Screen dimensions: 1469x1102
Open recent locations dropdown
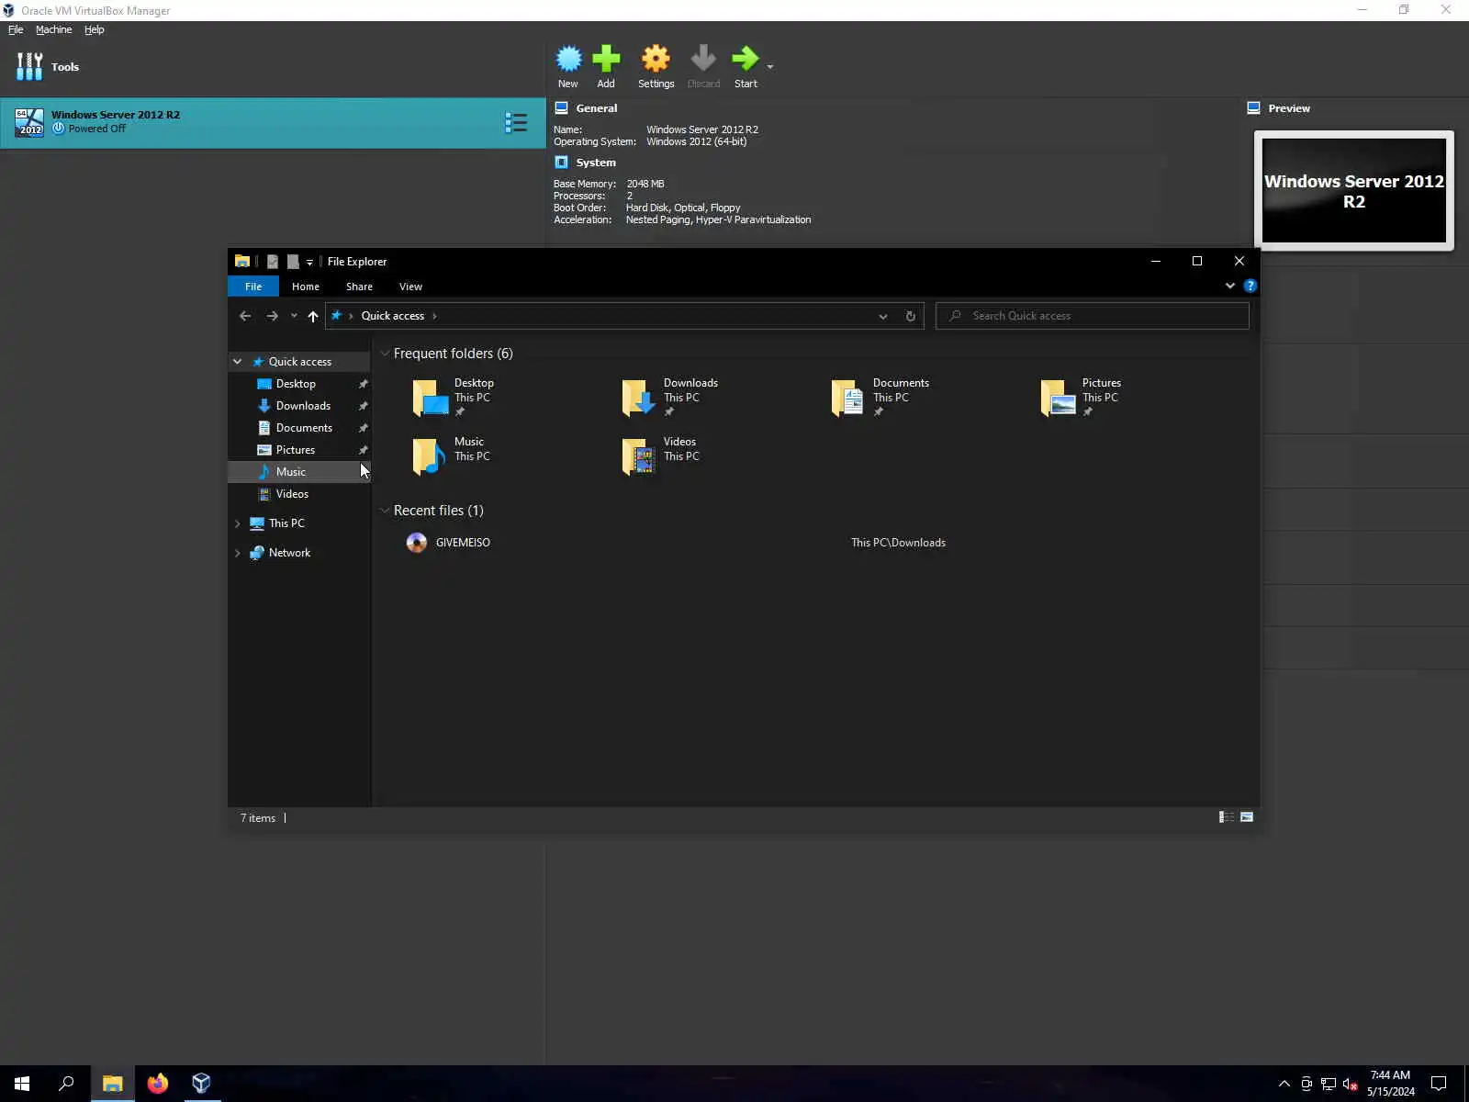294,316
